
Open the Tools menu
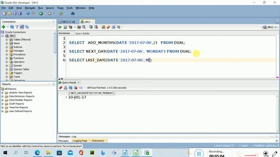[x=70, y=8]
